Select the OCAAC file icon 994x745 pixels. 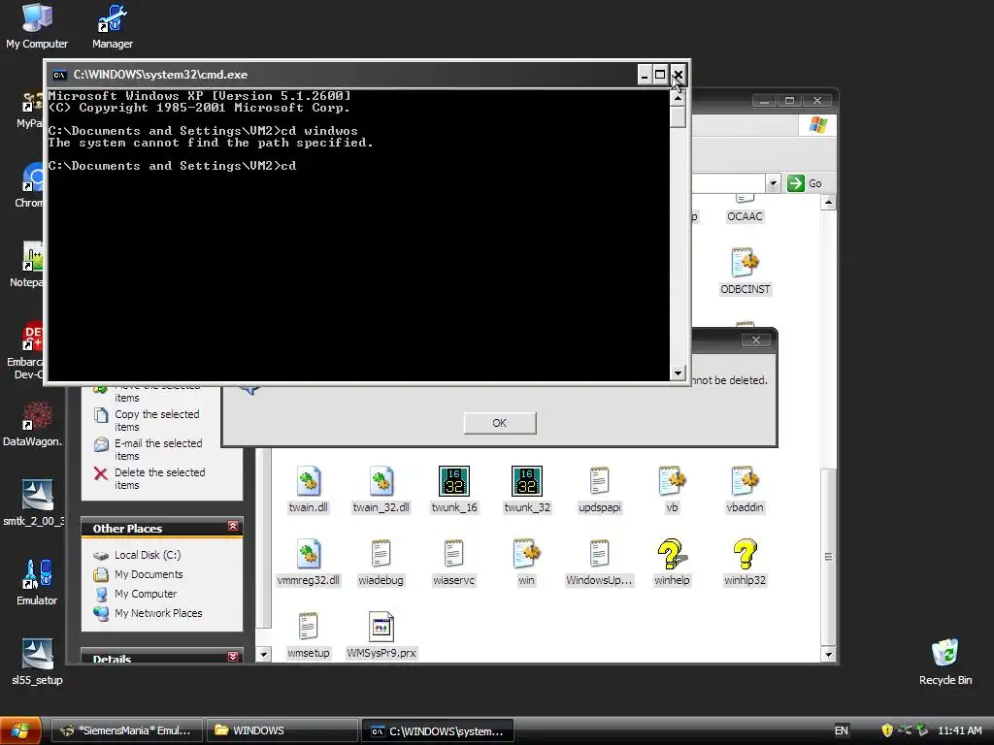tap(745, 210)
